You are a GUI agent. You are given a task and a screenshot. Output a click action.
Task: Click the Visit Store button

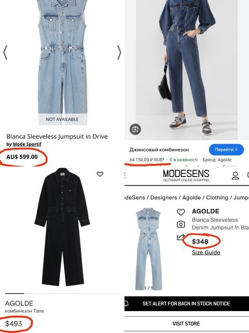(x=186, y=323)
